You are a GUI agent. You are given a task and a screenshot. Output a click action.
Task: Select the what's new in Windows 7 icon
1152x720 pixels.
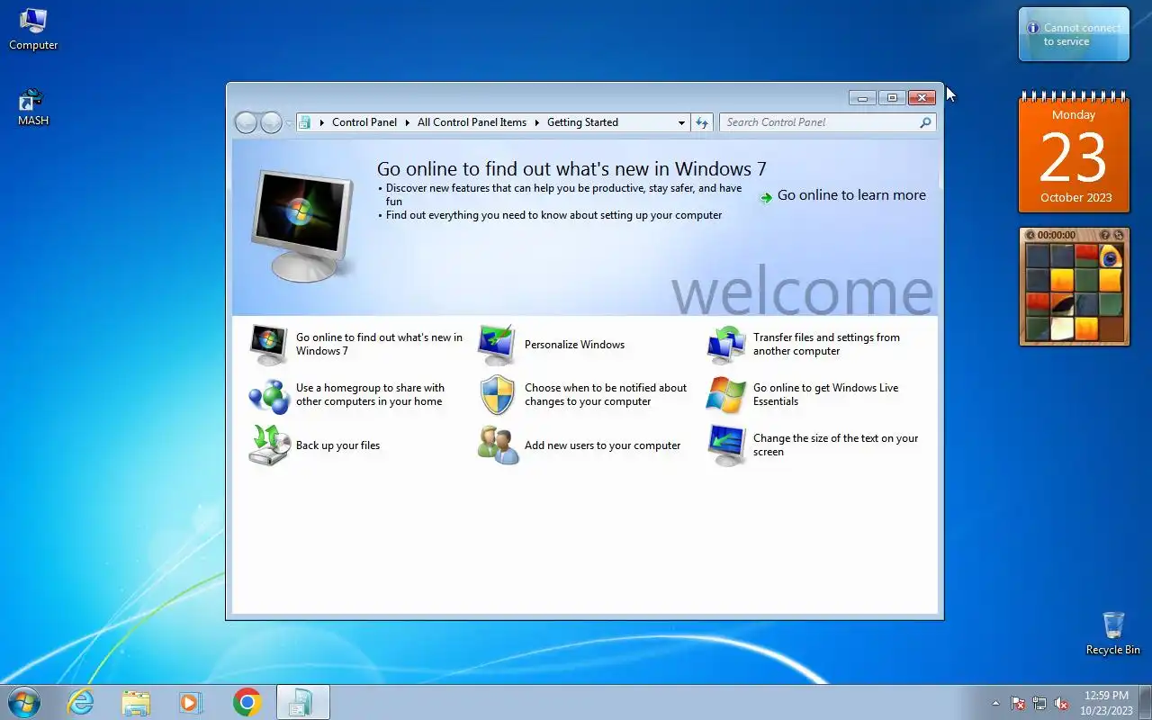[269, 345]
